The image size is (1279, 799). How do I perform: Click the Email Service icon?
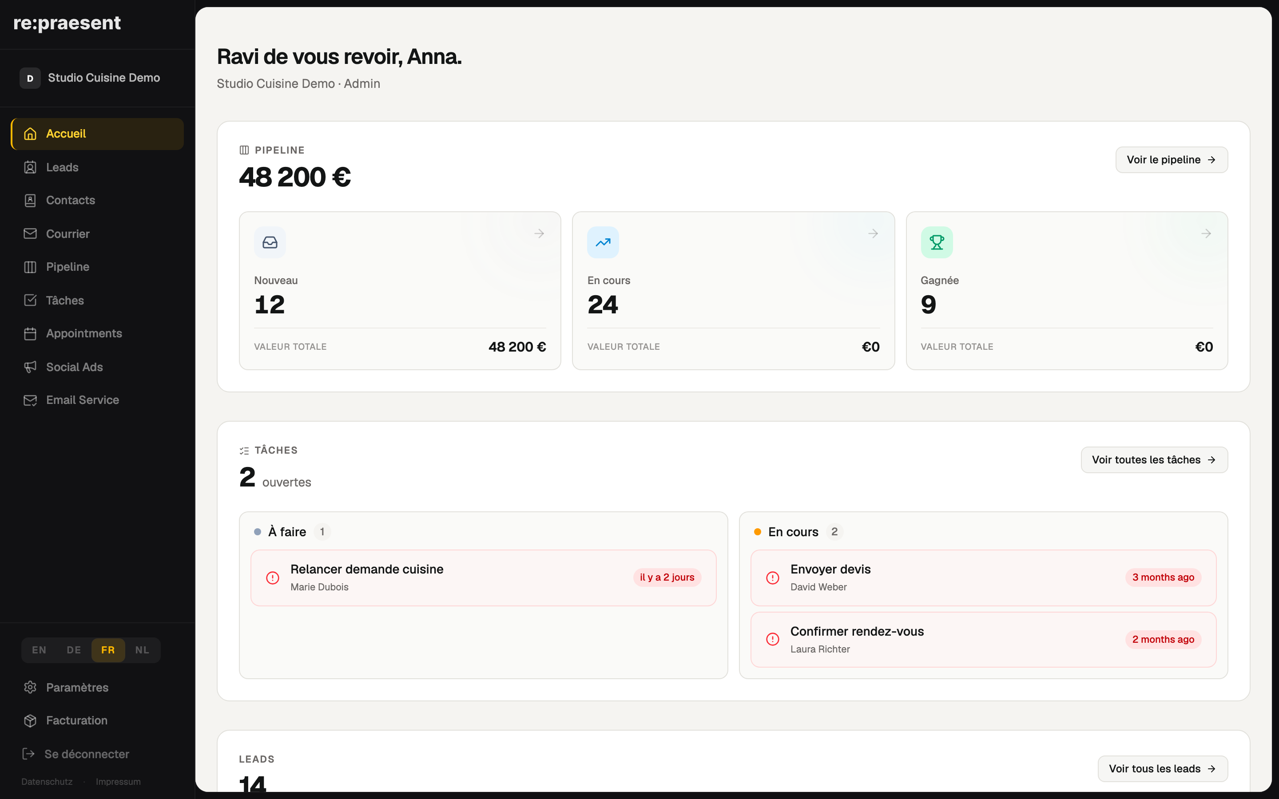tap(30, 400)
